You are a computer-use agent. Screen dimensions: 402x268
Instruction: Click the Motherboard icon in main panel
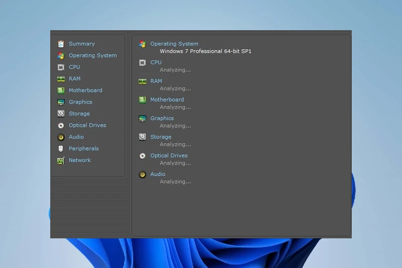click(x=142, y=100)
